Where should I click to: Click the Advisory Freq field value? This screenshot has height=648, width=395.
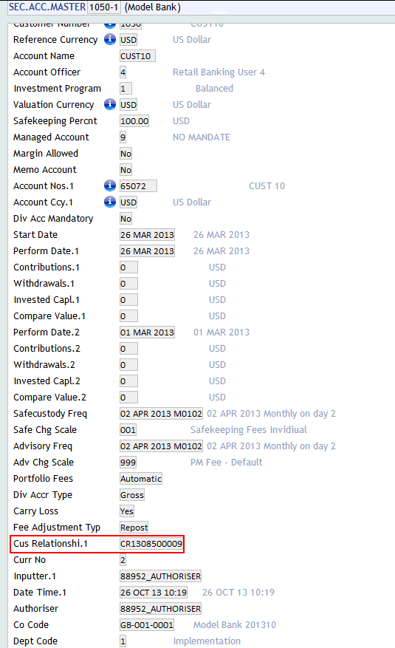pos(161,446)
